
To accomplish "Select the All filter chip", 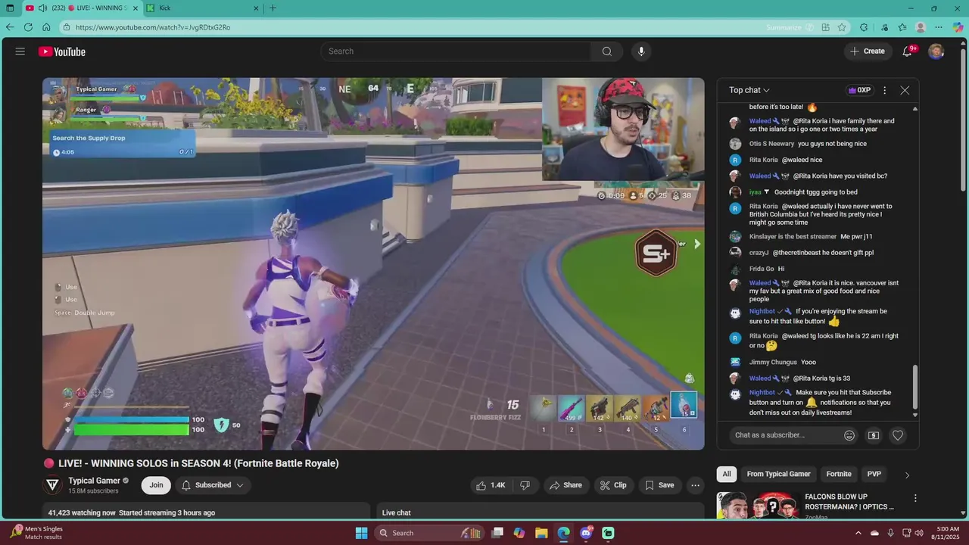I will 727,475.
